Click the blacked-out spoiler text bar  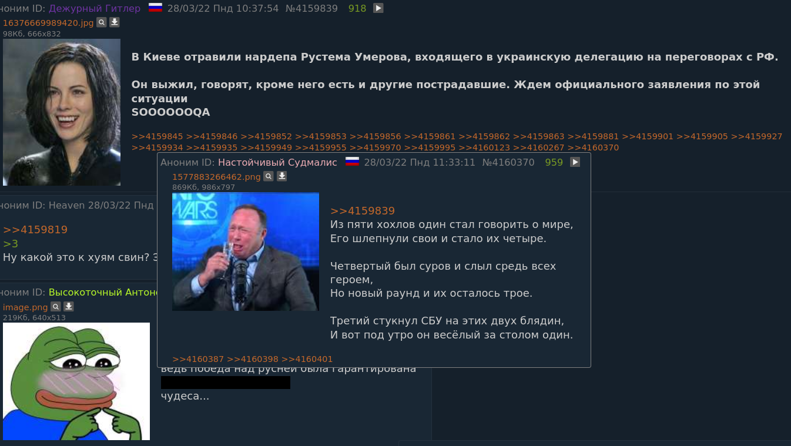pos(226,383)
